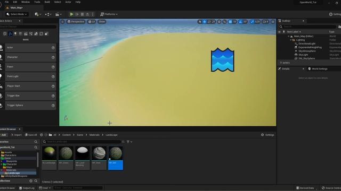The height and width of the screenshot is (191, 341).
Task: Open the Help menu
Action: (78, 2)
